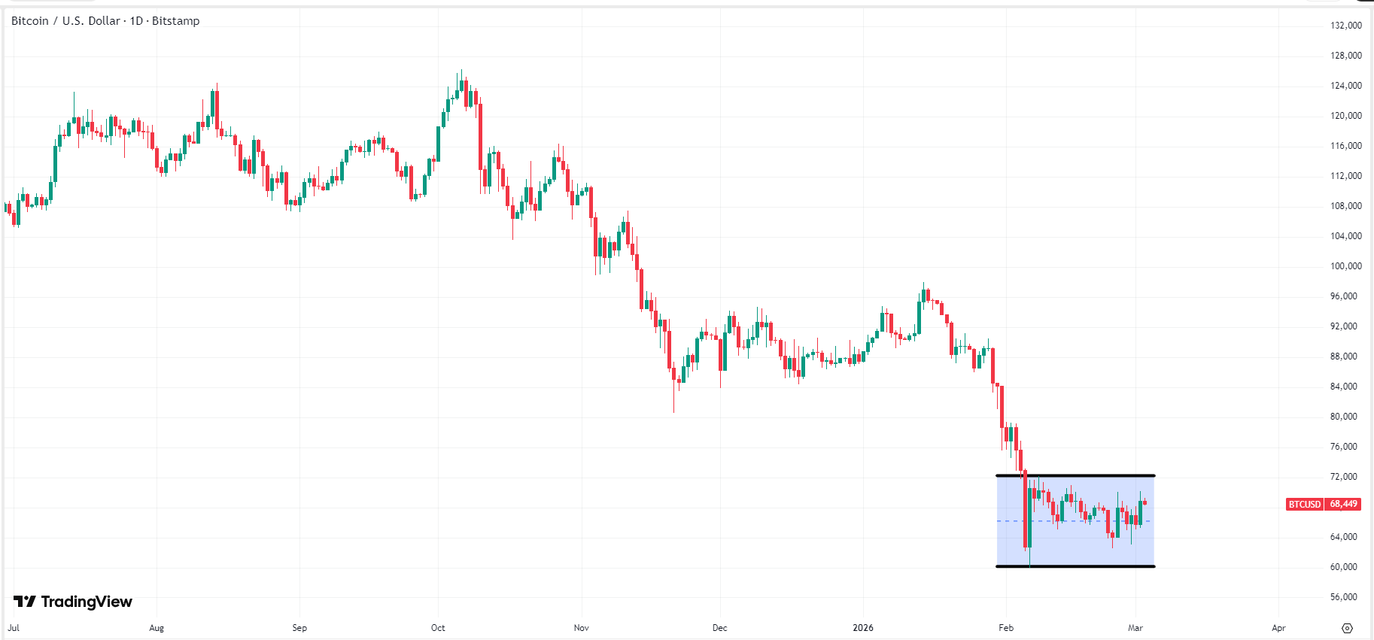Click the 116,000 price scale label
1374x640 pixels.
1345,146
